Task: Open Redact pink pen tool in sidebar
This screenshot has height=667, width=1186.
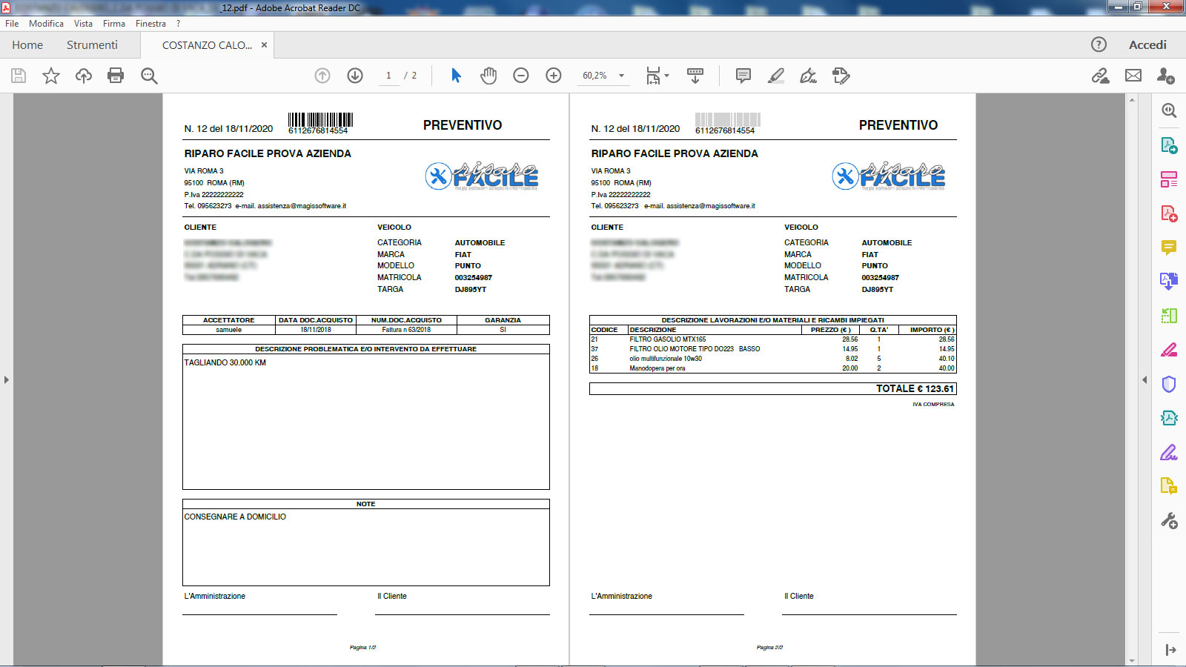Action: [x=1169, y=350]
